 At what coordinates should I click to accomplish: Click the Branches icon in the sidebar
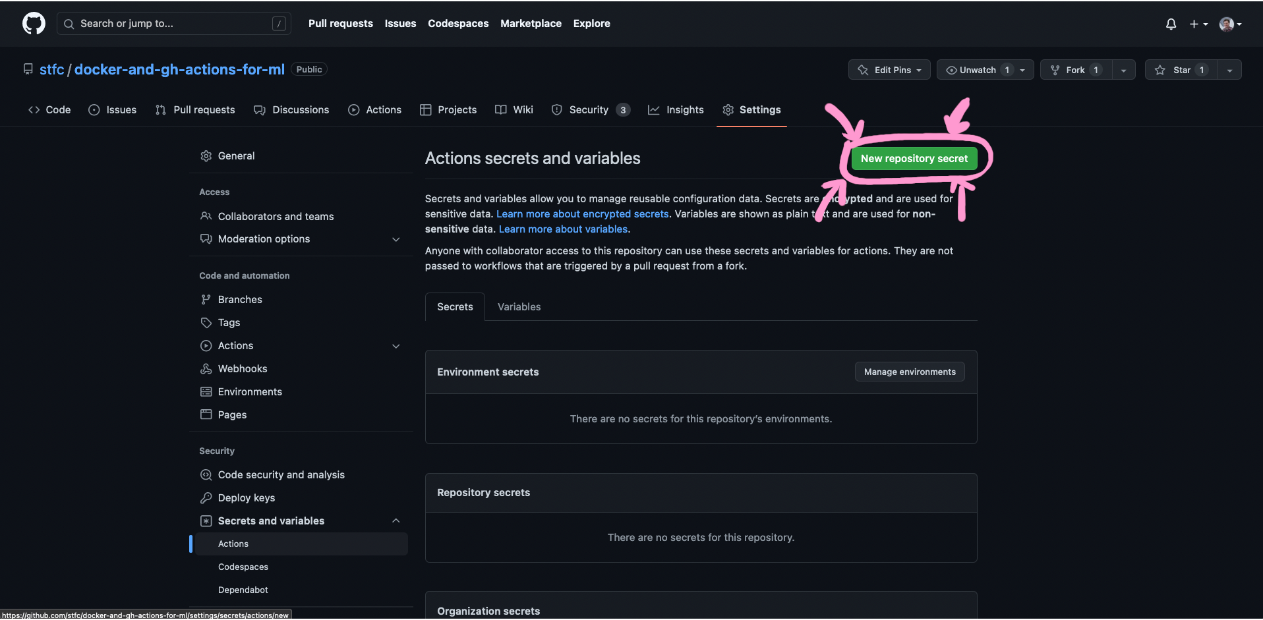coord(206,299)
